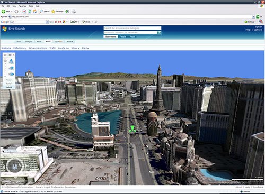This screenshot has height=194, width=265.
Task: Select Aerial map style
Action: point(9,84)
